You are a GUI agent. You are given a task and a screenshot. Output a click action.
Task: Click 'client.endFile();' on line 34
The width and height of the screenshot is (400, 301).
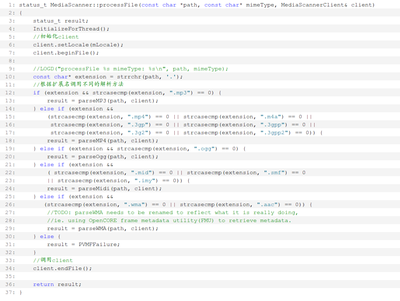click(62, 269)
